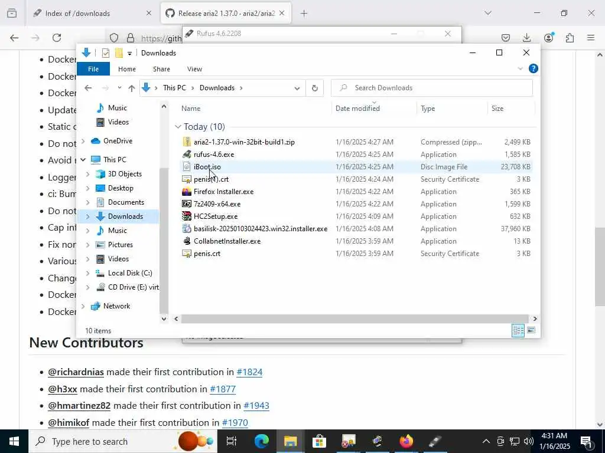Click the Search Downloads field
This screenshot has height=453, width=605.
coord(432,88)
